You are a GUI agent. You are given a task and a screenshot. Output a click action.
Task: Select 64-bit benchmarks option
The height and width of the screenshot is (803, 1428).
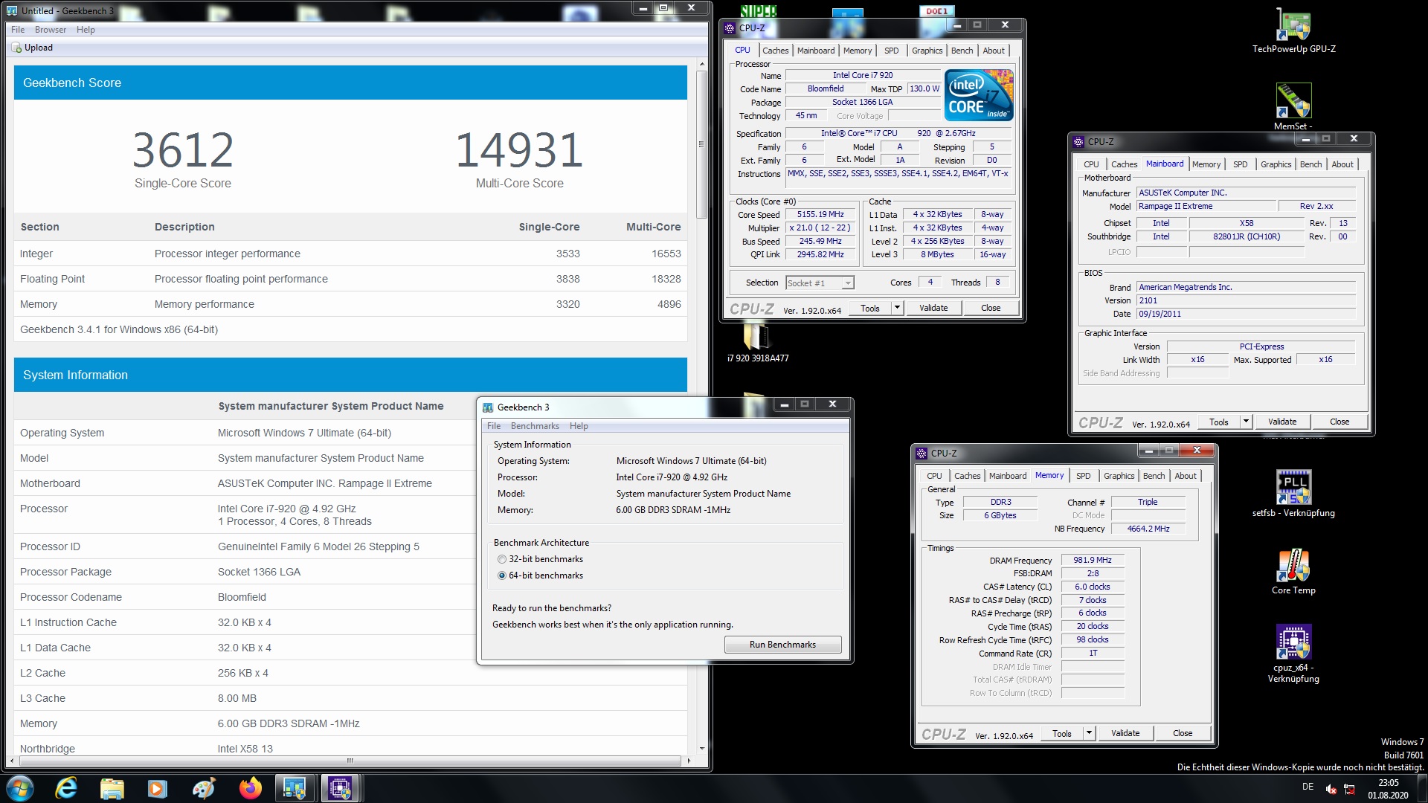pyautogui.click(x=502, y=575)
